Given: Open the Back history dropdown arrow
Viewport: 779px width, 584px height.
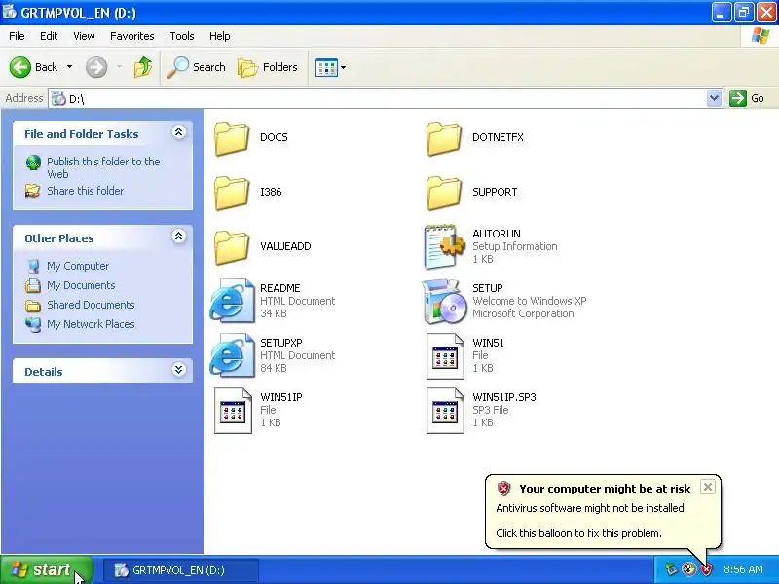Looking at the screenshot, I should 69,67.
